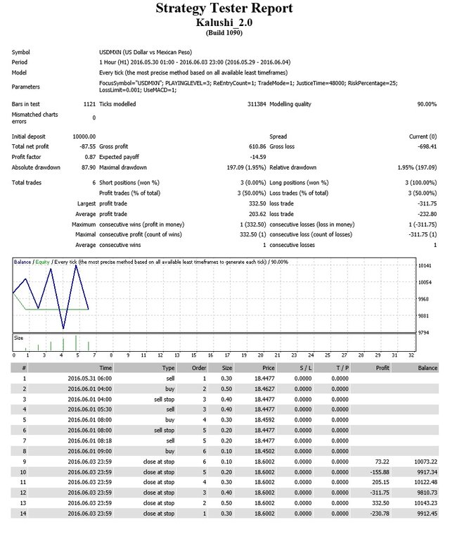Click the profit 205.15 in row 11
This screenshot has width=450, height=534.
[381, 482]
